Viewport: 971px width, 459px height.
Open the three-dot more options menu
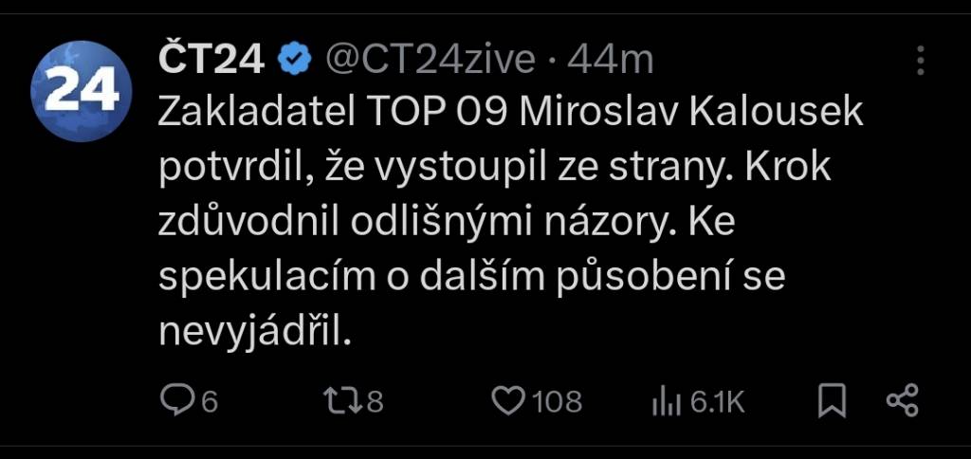click(x=920, y=63)
